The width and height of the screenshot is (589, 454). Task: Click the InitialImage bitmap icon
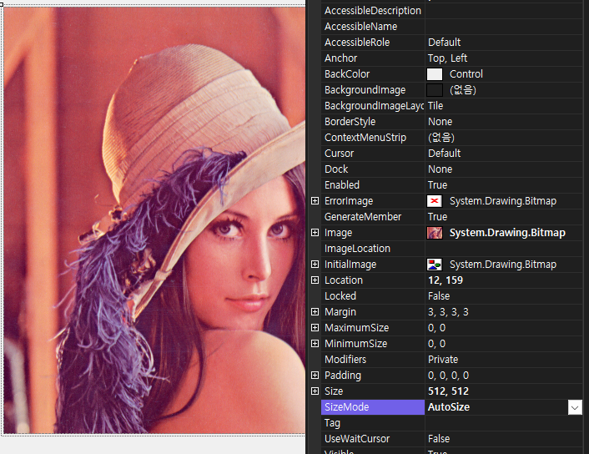[x=434, y=265]
